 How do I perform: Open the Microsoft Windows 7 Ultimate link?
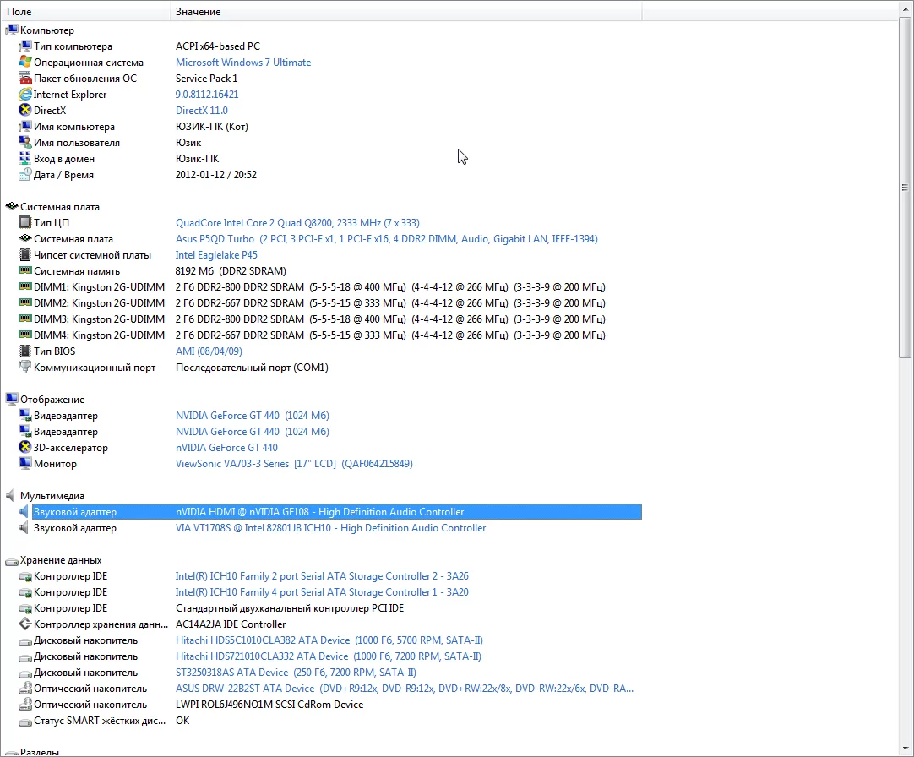[x=243, y=63]
